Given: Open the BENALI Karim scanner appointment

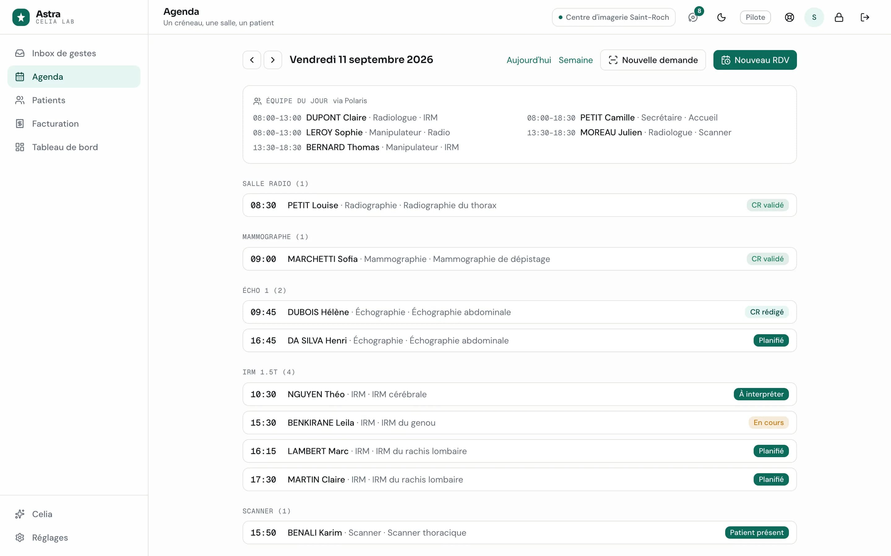Looking at the screenshot, I should [519, 533].
